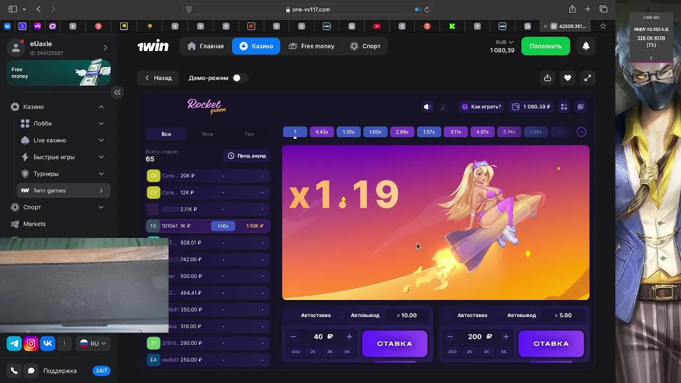Show Пред. раунд results

(246, 156)
